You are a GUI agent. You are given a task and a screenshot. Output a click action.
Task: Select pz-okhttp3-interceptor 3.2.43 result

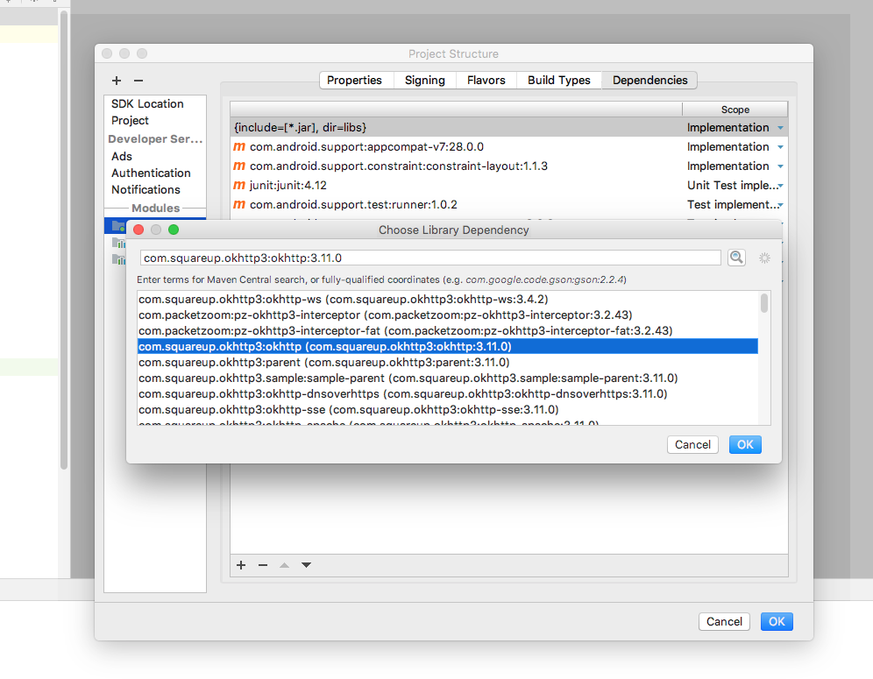(x=448, y=315)
